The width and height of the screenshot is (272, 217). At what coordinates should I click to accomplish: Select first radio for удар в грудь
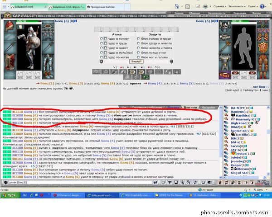[102, 43]
